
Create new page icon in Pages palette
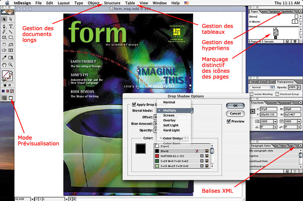tap(287, 41)
